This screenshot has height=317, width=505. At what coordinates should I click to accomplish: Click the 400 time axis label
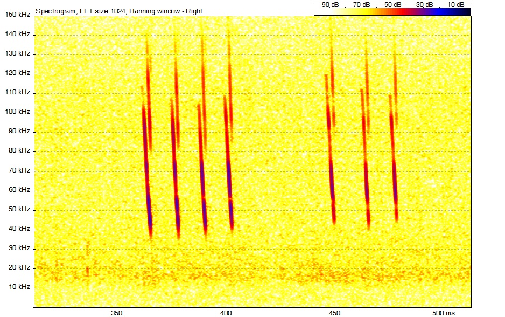click(226, 313)
